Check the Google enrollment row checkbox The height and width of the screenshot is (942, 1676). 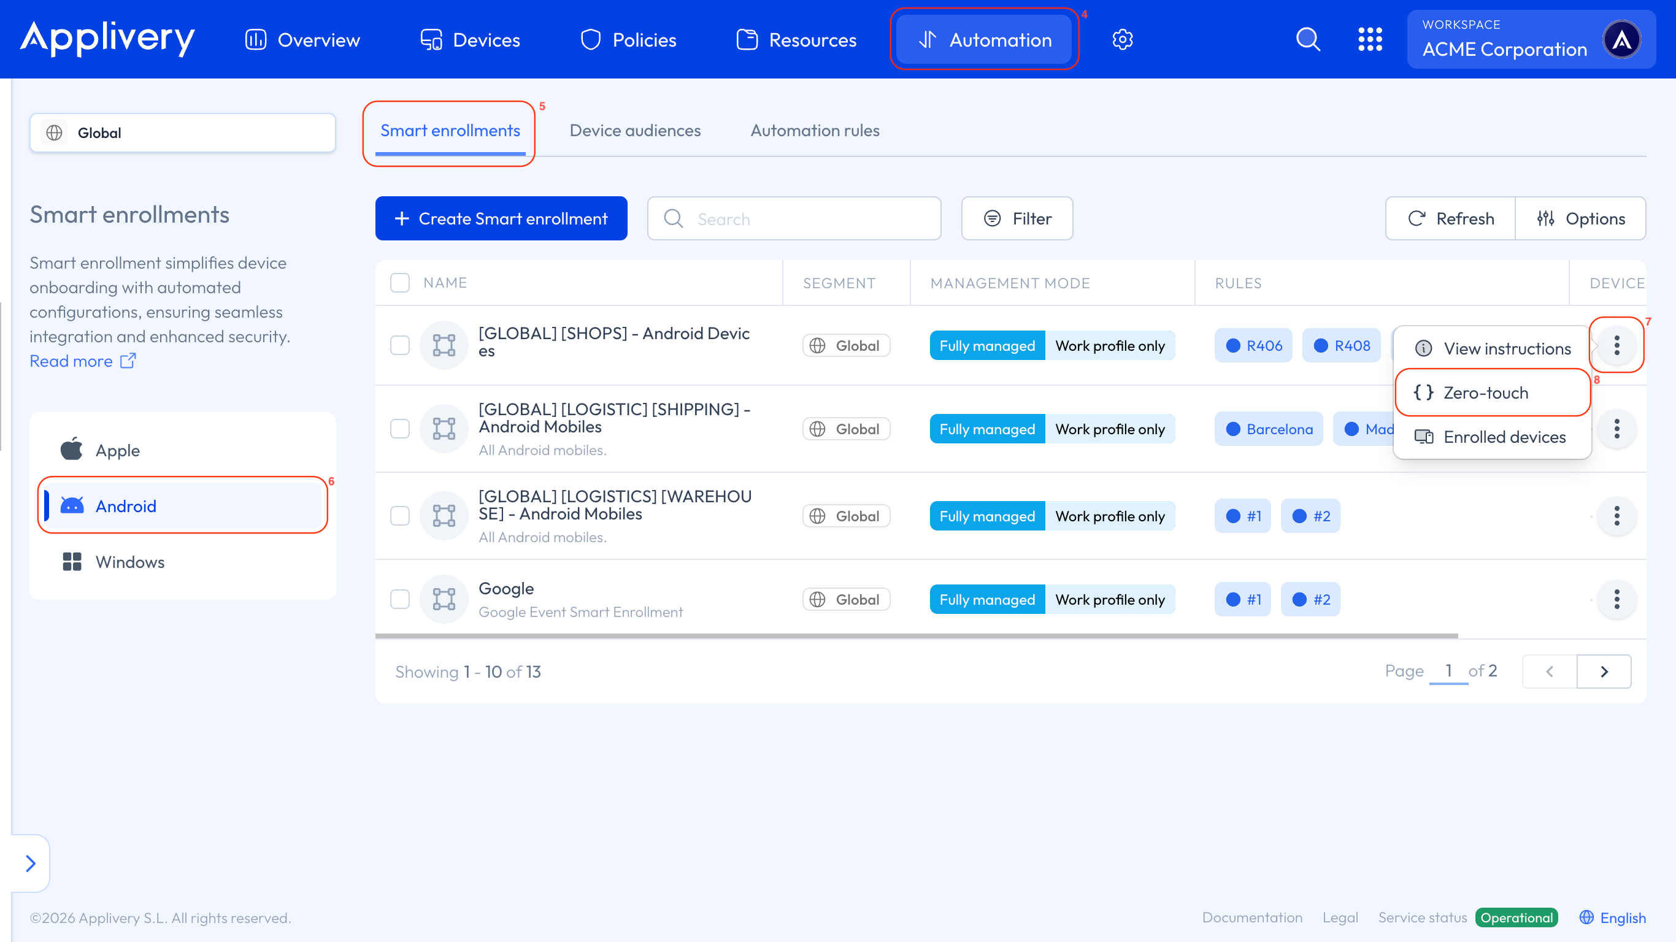point(399,599)
